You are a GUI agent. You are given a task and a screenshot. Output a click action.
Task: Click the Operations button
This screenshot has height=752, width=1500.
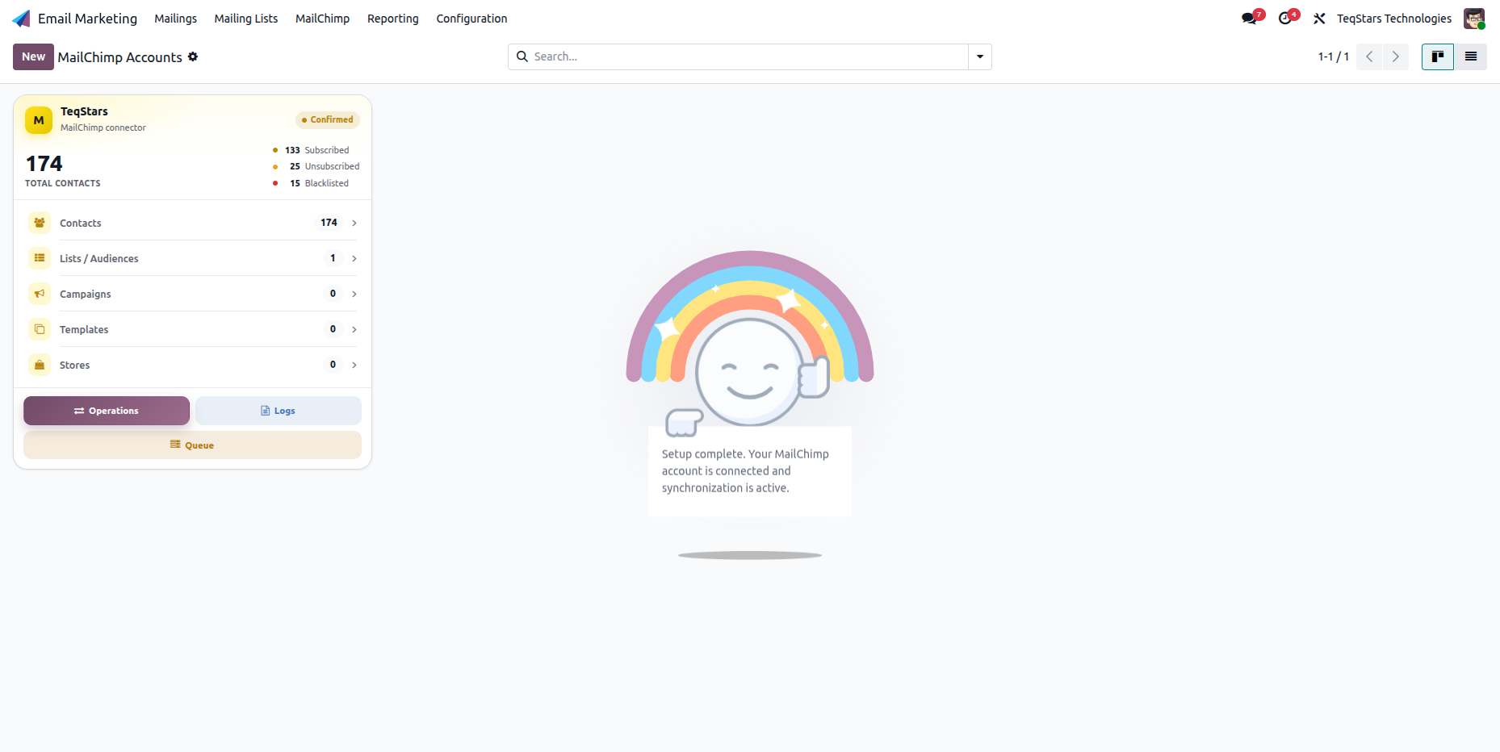tap(107, 411)
